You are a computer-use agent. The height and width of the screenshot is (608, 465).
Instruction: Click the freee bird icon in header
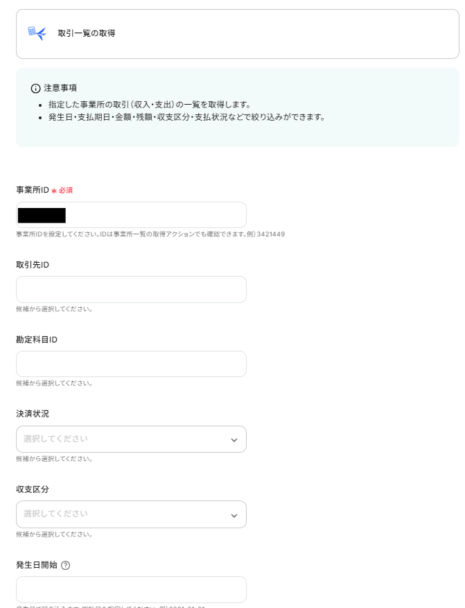click(37, 33)
